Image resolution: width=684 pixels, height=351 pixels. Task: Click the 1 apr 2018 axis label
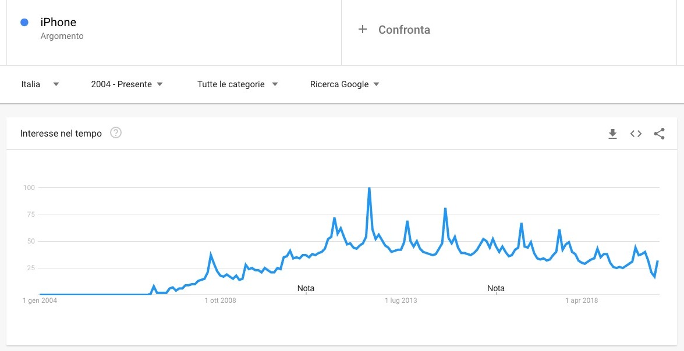(x=582, y=300)
